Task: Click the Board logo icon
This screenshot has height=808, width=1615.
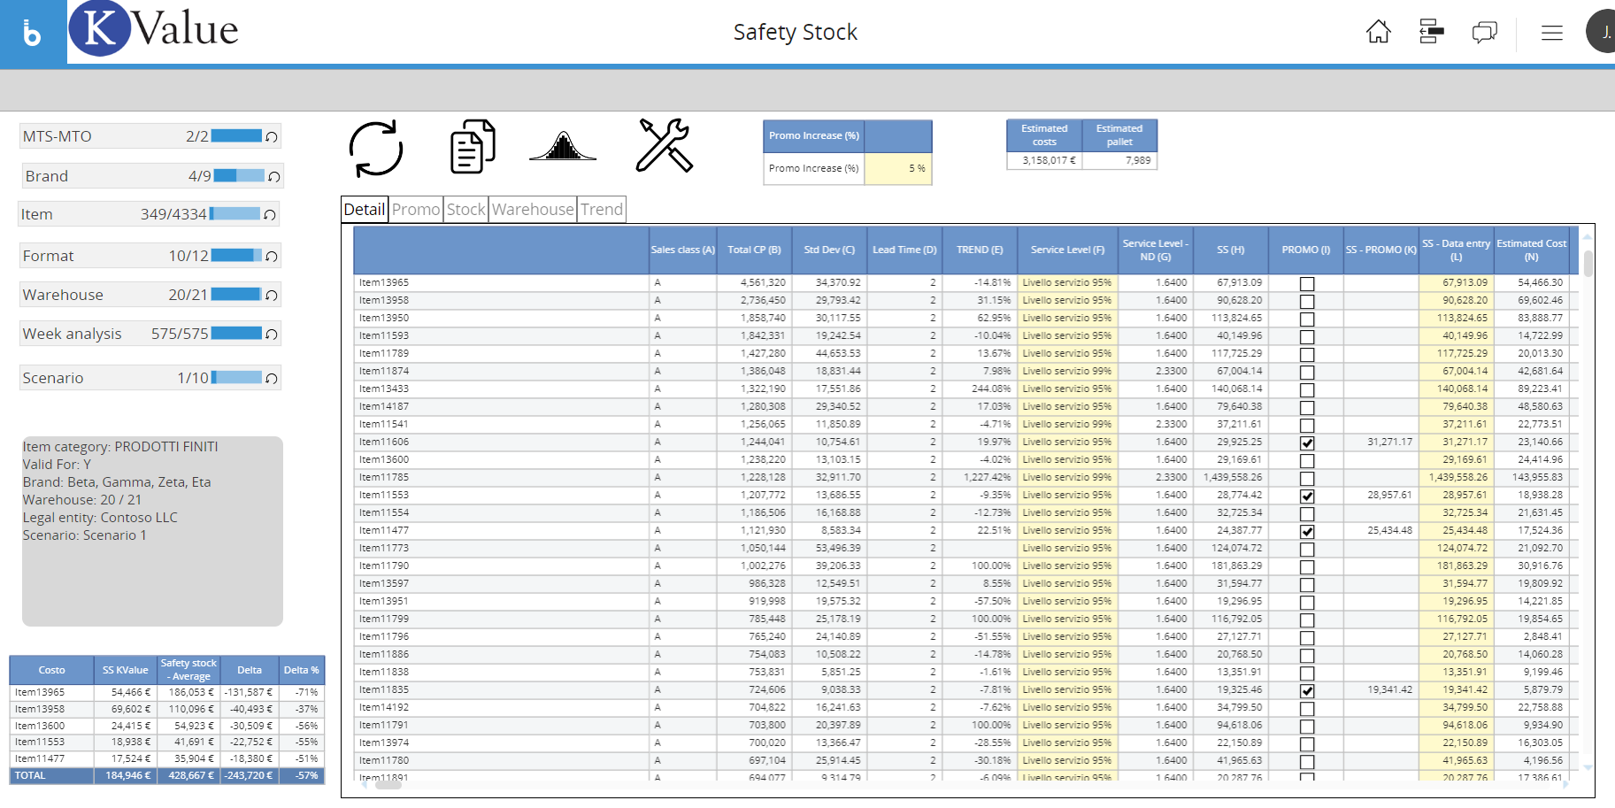Action: pos(33,33)
